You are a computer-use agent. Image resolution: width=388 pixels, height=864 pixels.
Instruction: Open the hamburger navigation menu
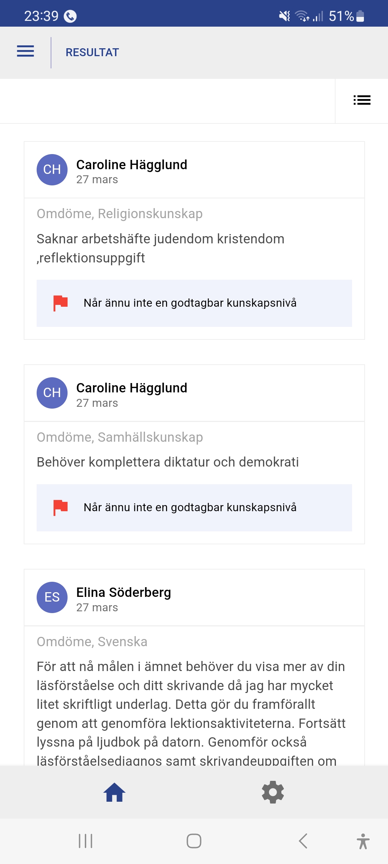26,51
